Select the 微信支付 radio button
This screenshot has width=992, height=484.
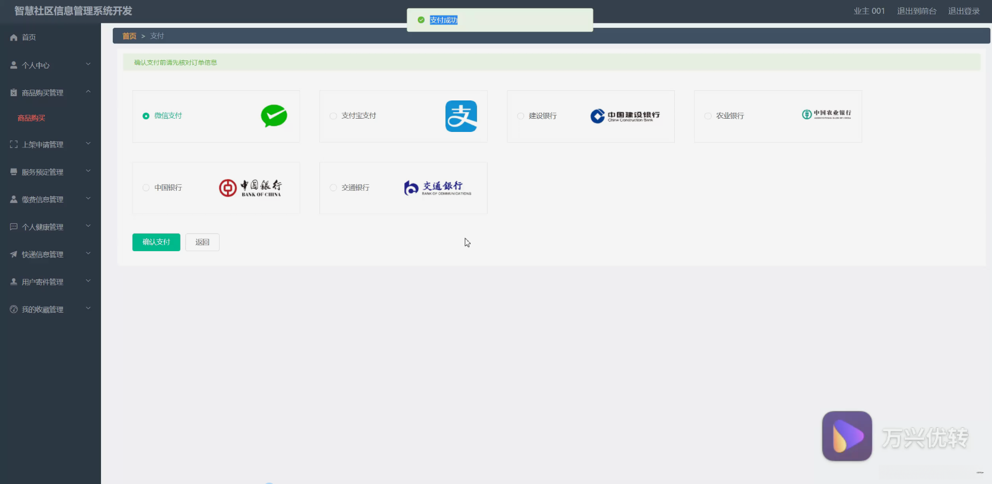[146, 116]
